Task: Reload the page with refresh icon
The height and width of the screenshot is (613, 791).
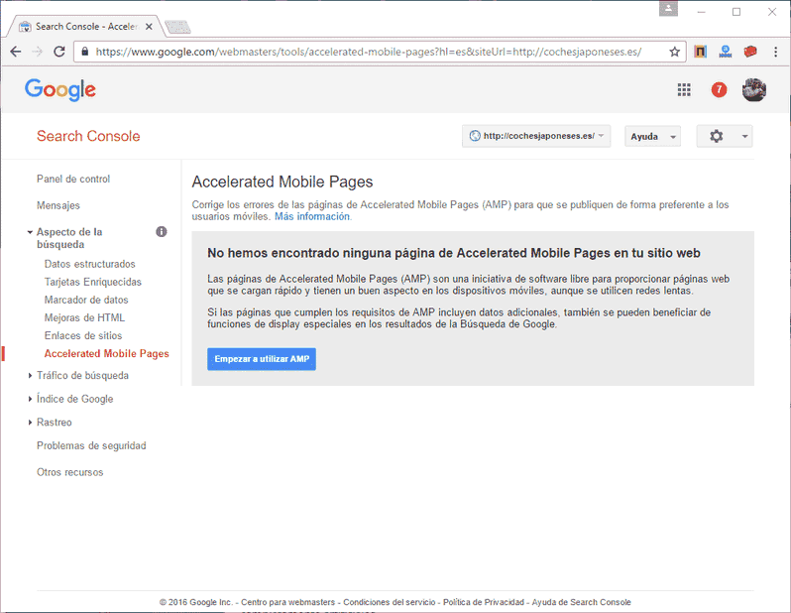Action: click(x=59, y=52)
